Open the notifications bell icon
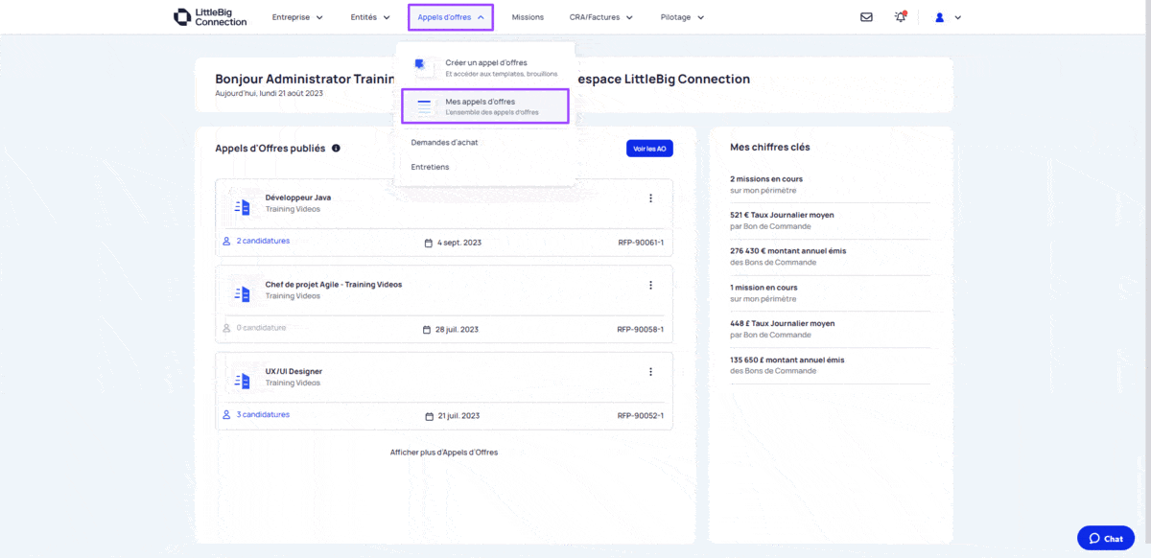 click(x=900, y=17)
